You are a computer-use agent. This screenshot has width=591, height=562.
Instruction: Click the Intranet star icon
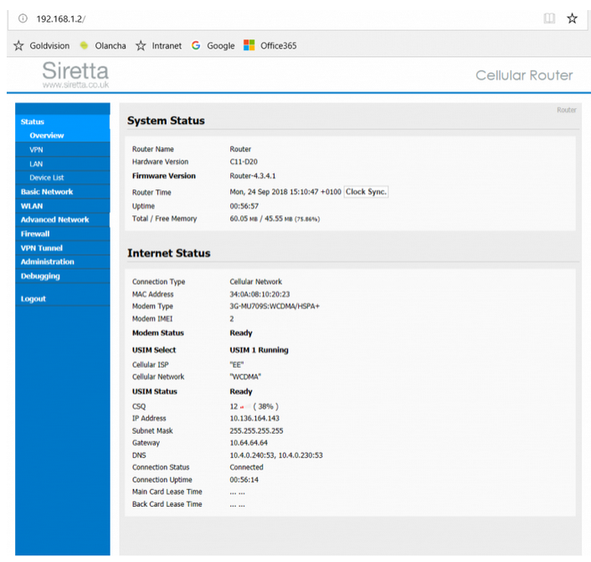pyautogui.click(x=141, y=45)
